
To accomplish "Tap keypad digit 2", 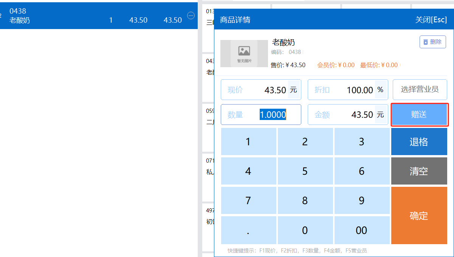I will [305, 142].
